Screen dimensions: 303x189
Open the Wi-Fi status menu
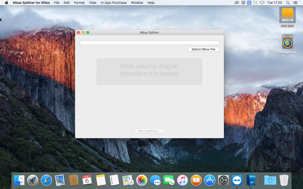pyautogui.click(x=262, y=3)
